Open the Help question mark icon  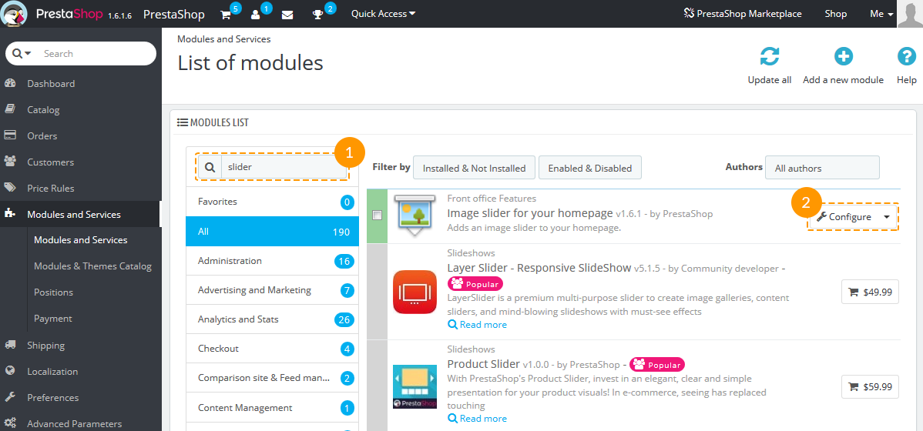907,57
